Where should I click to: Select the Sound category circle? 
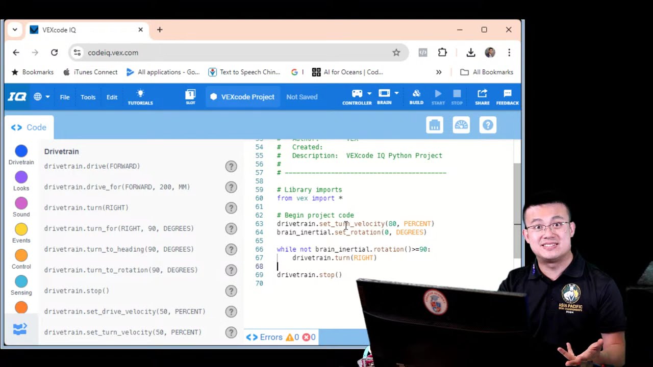pyautogui.click(x=21, y=203)
